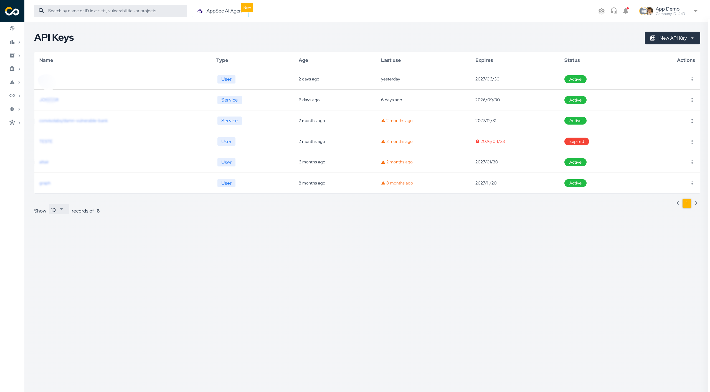Click the yesterday last use cell
This screenshot has height=392, width=710.
tap(390, 79)
